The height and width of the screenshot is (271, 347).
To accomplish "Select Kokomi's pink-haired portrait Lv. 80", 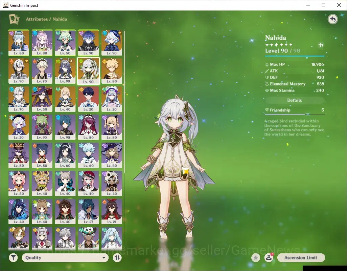I will [42, 43].
